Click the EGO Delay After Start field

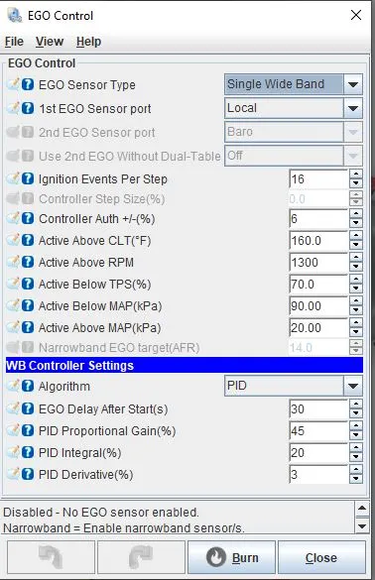tap(318, 409)
